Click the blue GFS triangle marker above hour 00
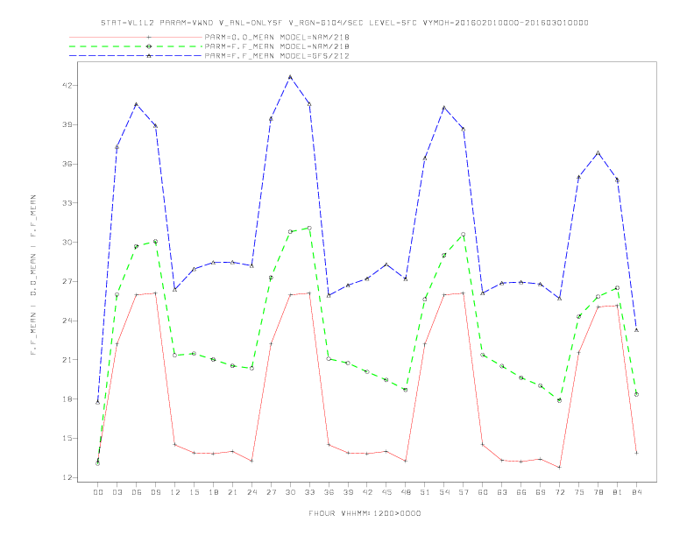The image size is (694, 536). tap(98, 403)
